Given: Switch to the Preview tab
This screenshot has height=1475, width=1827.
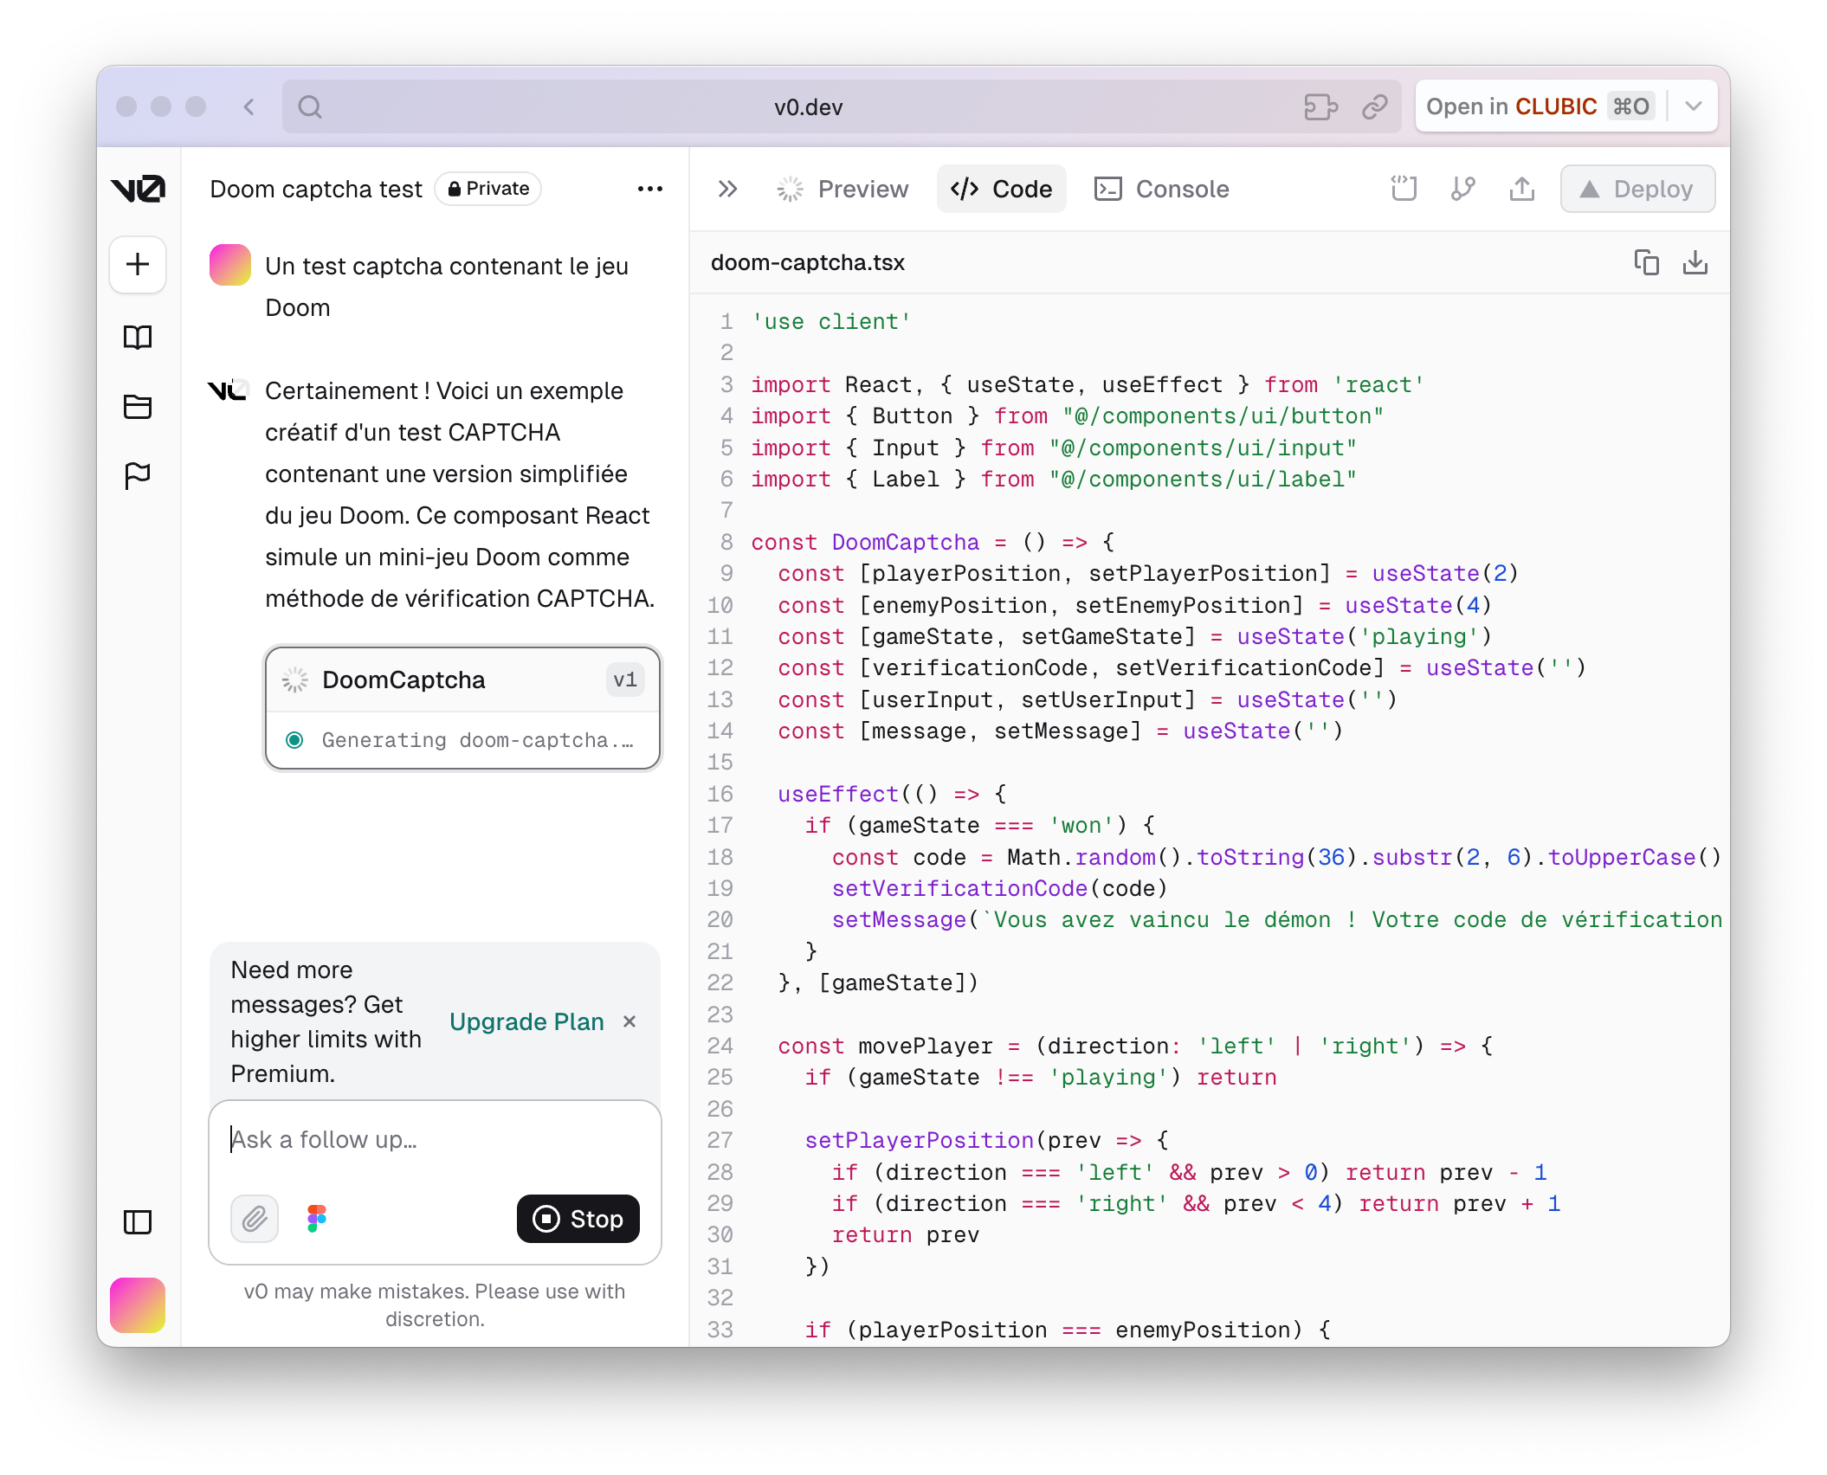Looking at the screenshot, I should tap(843, 189).
